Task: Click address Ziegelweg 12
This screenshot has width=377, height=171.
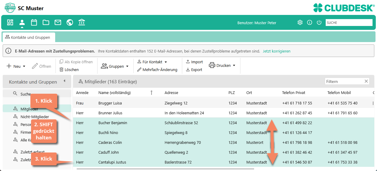Action: [x=176, y=103]
